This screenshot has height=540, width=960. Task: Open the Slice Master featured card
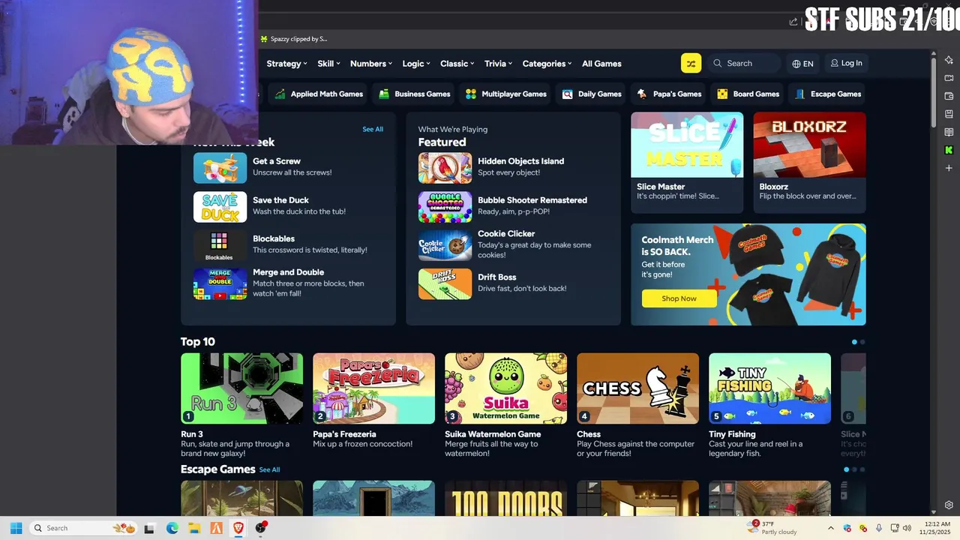[687, 162]
